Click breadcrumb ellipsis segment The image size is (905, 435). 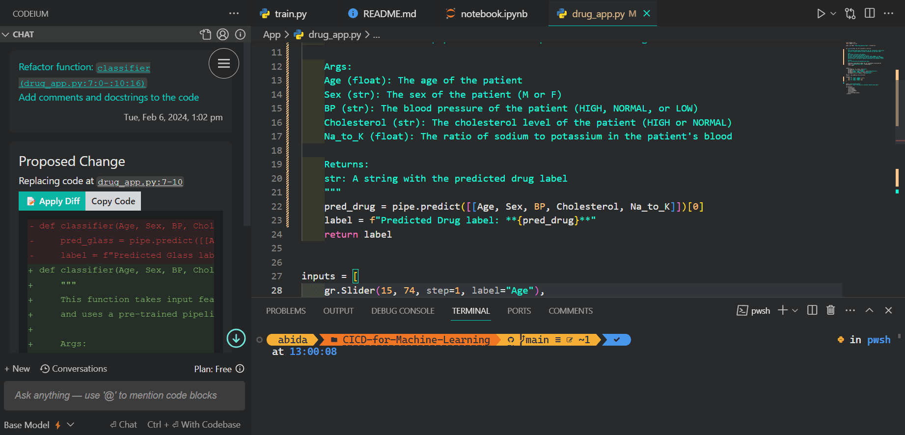pyautogui.click(x=377, y=35)
